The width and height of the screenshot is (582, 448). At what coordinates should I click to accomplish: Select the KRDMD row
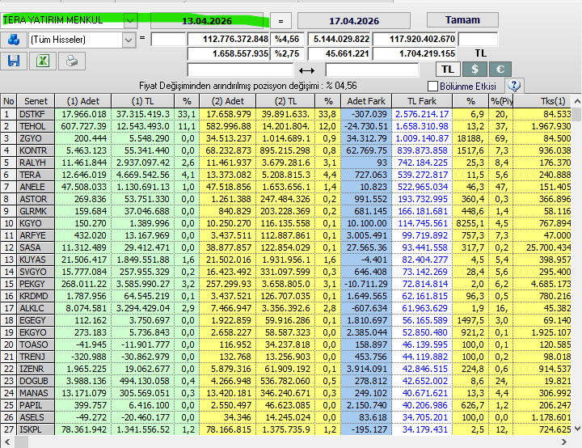click(x=285, y=296)
